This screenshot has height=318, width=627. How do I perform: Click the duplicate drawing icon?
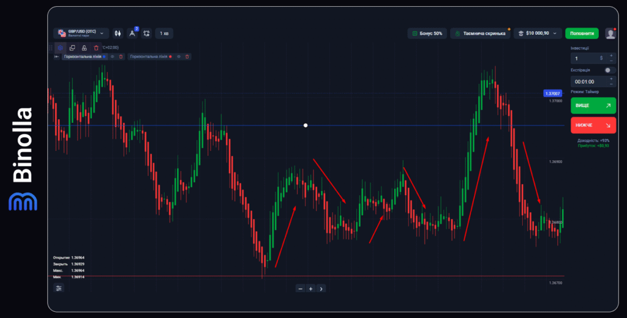pos(72,48)
